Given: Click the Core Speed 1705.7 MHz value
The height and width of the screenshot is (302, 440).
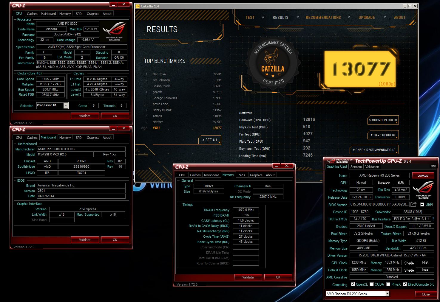Looking at the screenshot, I should tap(50, 79).
